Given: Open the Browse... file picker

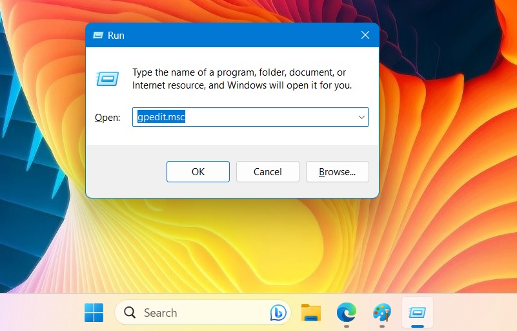Looking at the screenshot, I should pyautogui.click(x=338, y=172).
